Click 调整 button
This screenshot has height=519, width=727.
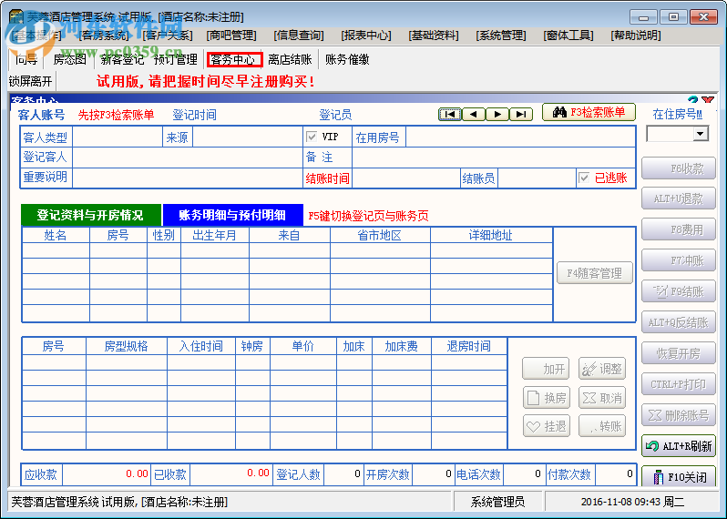tap(602, 369)
